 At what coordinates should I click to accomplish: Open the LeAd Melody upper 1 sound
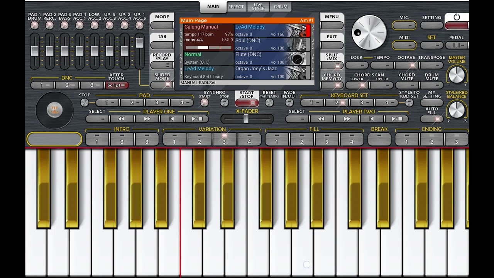pyautogui.click(x=272, y=31)
